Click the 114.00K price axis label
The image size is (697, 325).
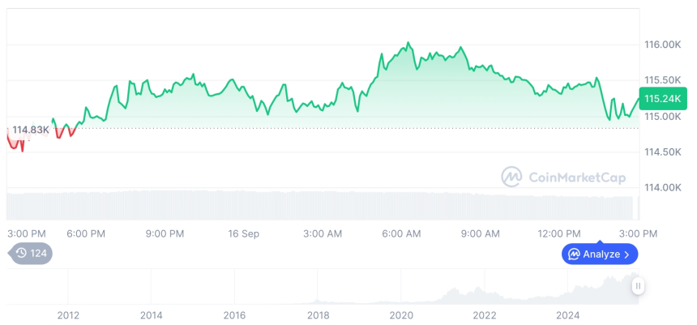click(661, 188)
